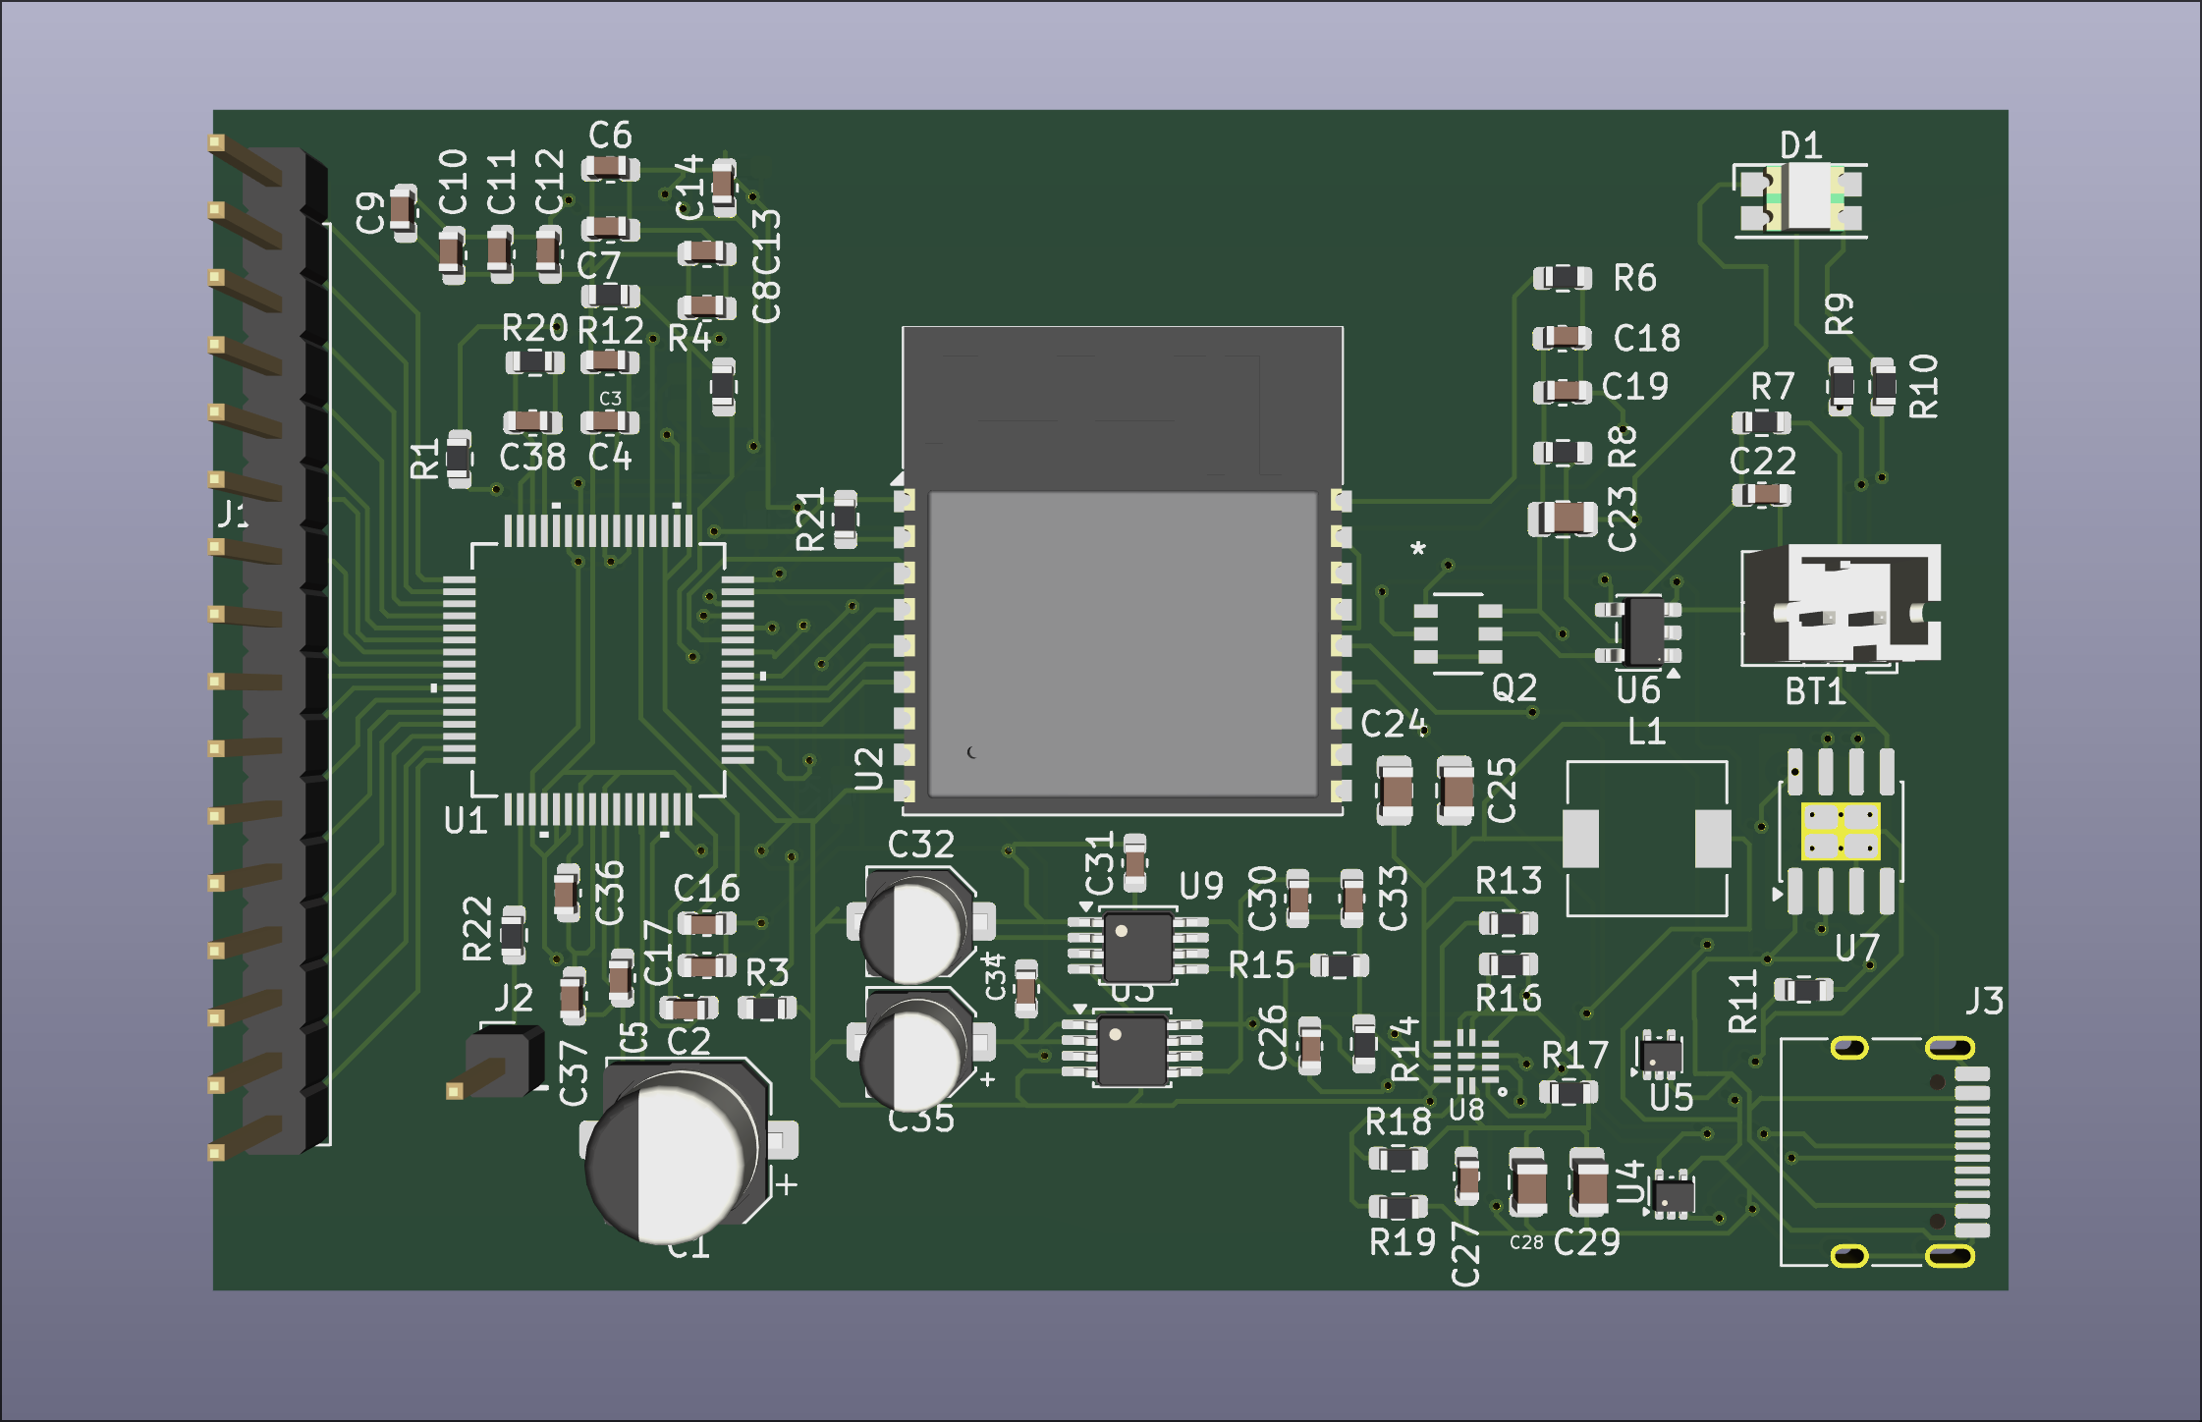Click the U6 regulator component
Viewport: 2202px width, 1422px height.
coord(1638,630)
